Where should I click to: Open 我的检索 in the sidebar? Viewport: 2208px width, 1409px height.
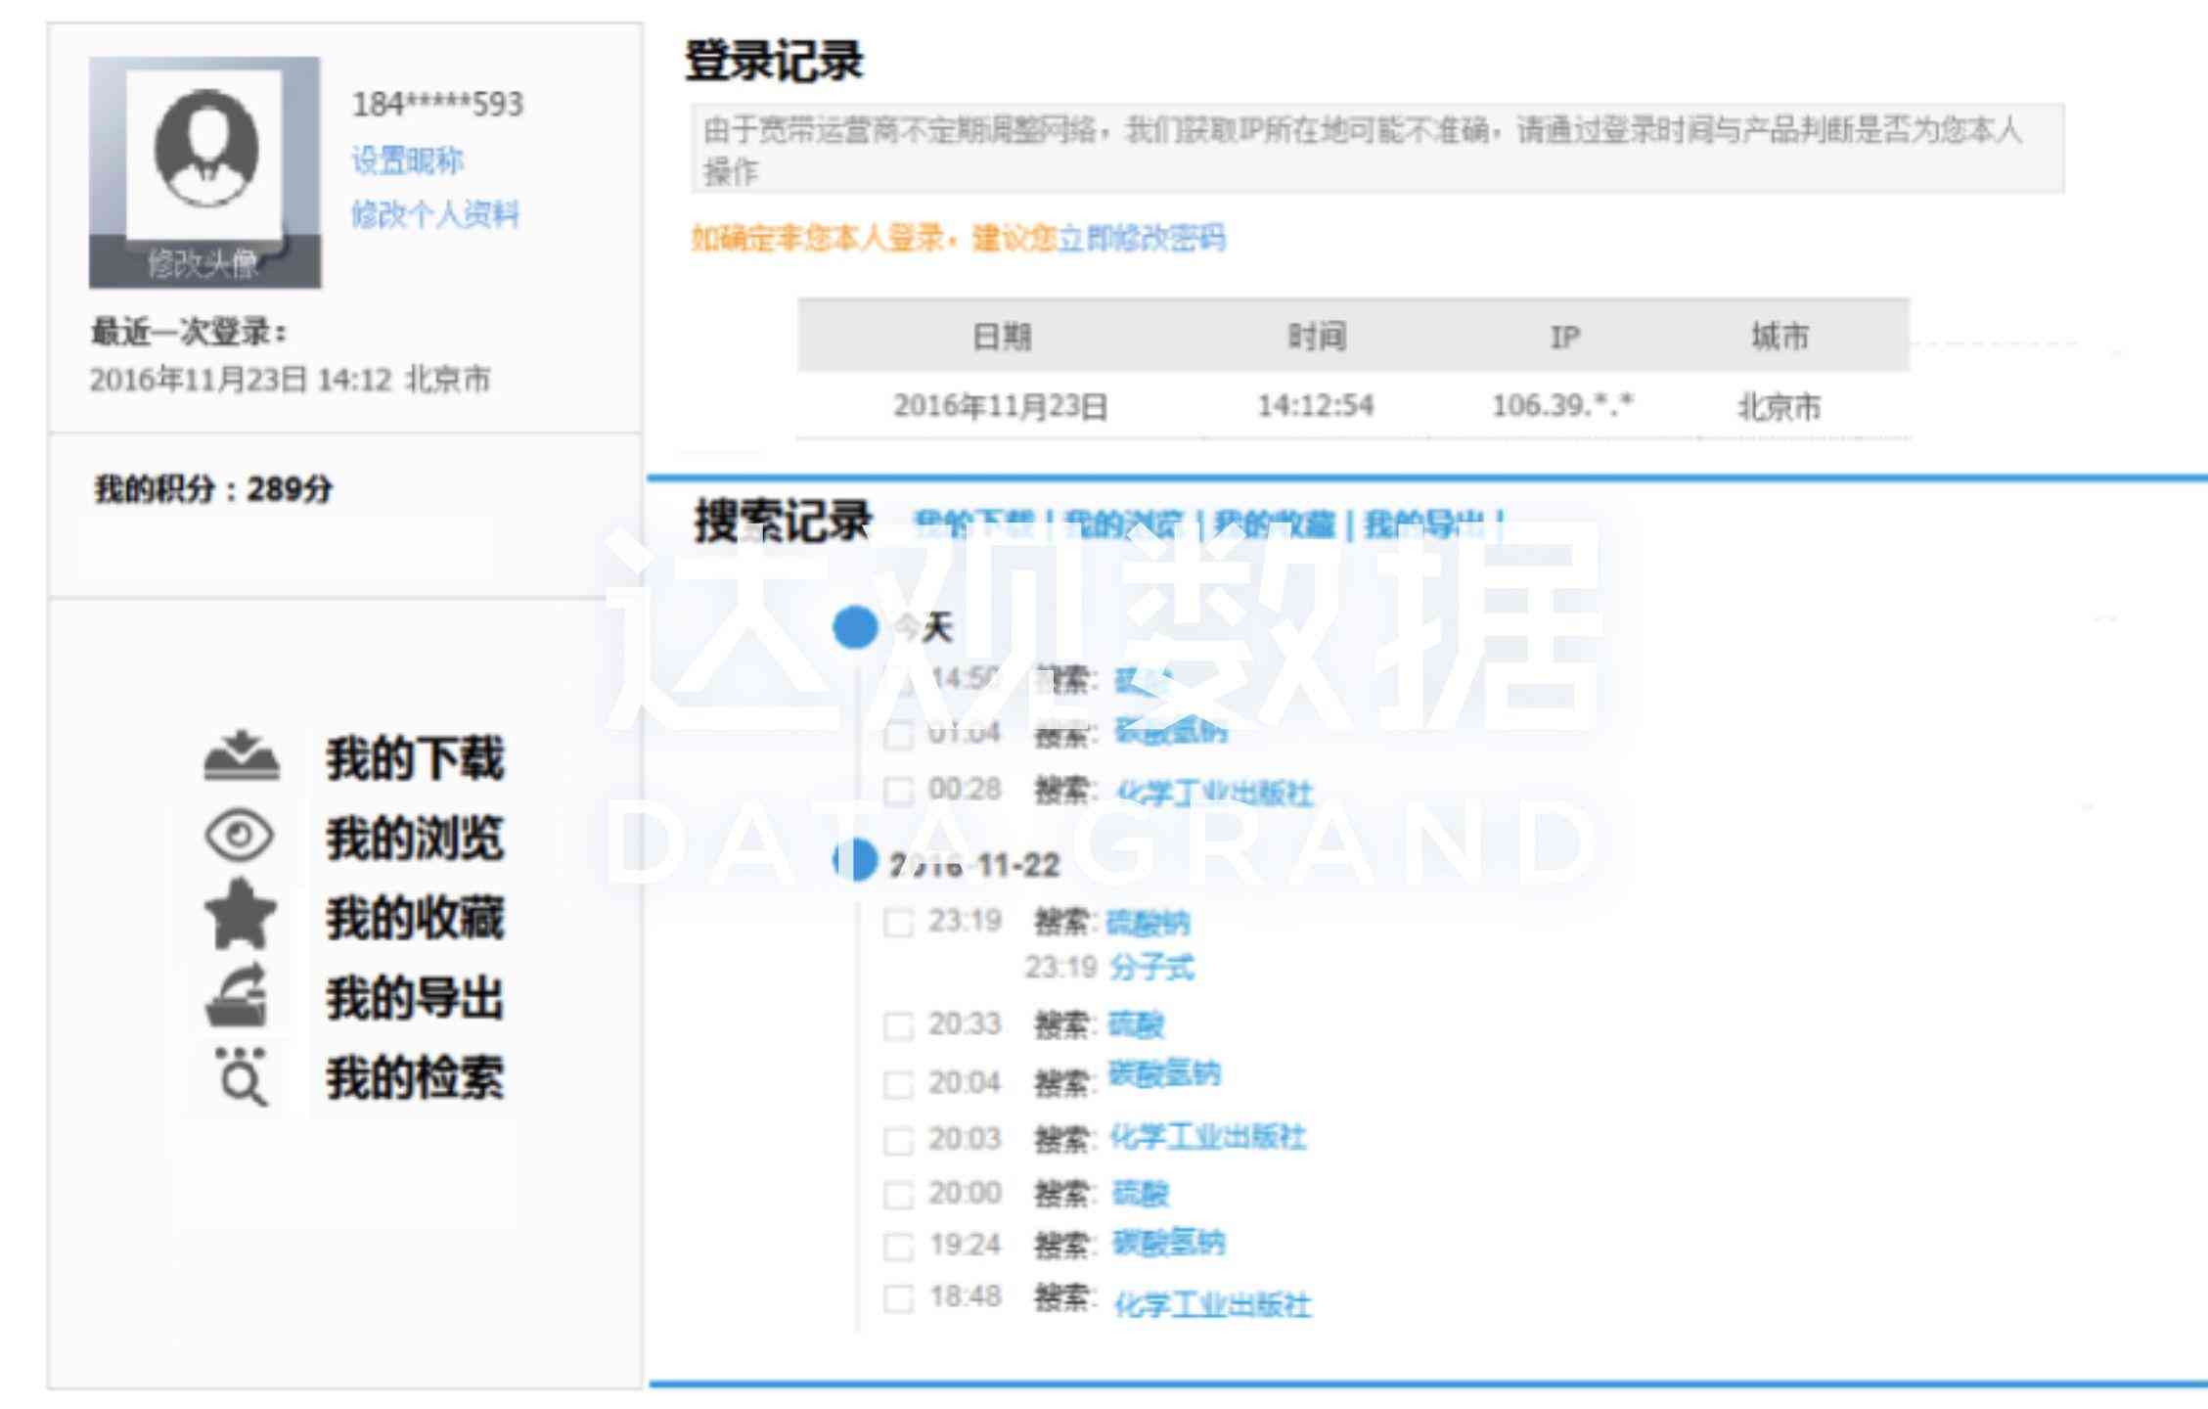415,1078
